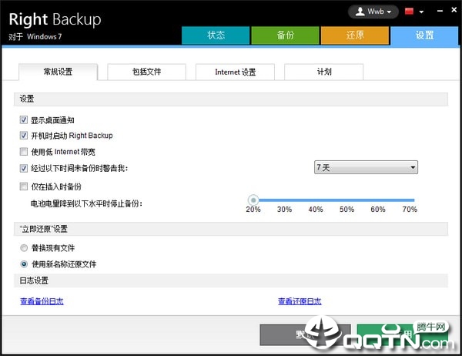Image resolution: width=462 pixels, height=356 pixels.
Task: Go to the orange 还原 restore tab
Action: [355, 35]
